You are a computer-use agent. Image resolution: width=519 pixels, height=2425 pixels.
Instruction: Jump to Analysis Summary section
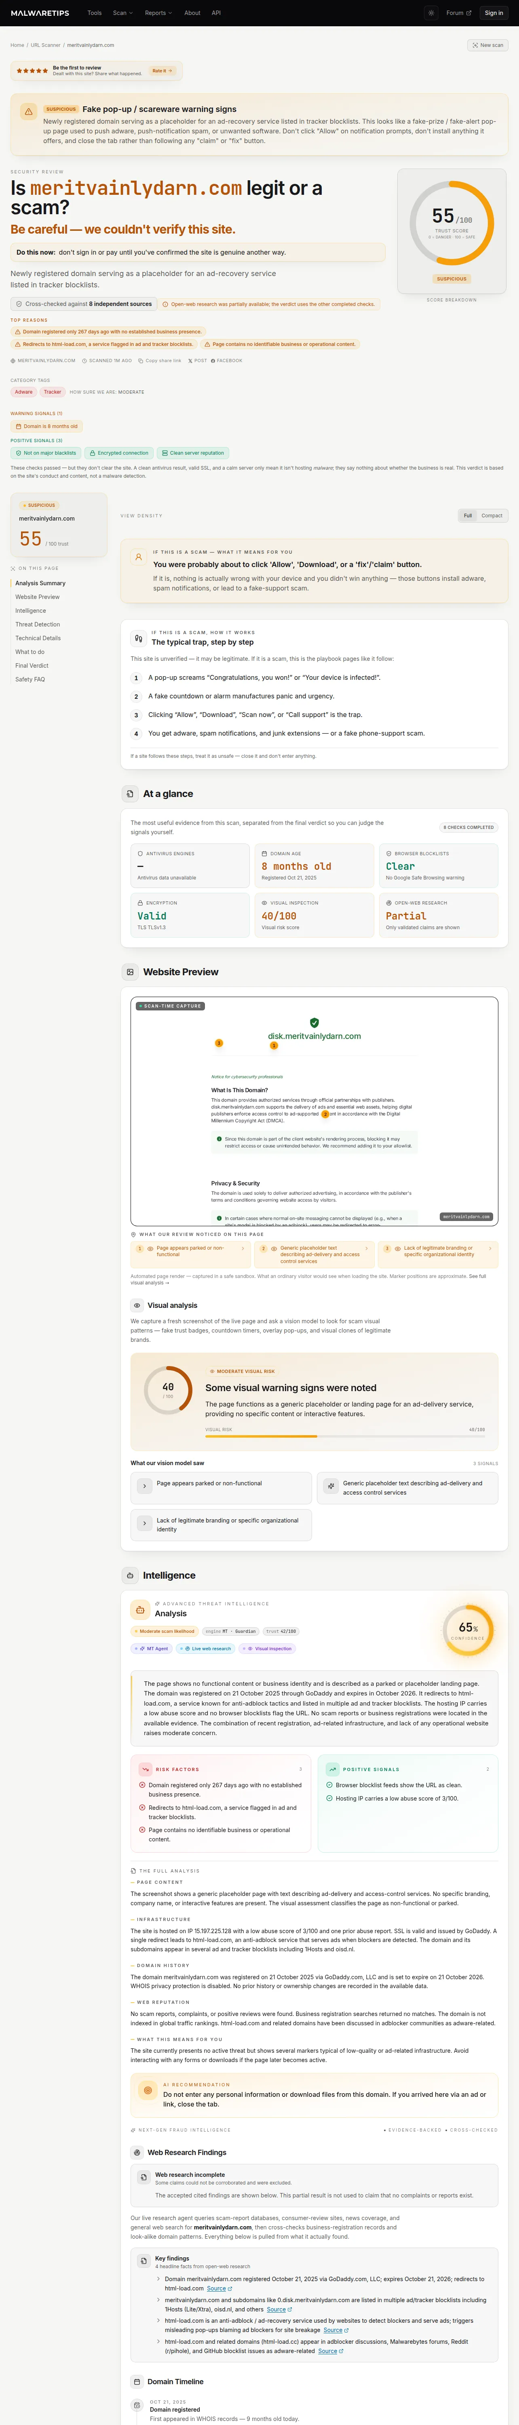(40, 584)
